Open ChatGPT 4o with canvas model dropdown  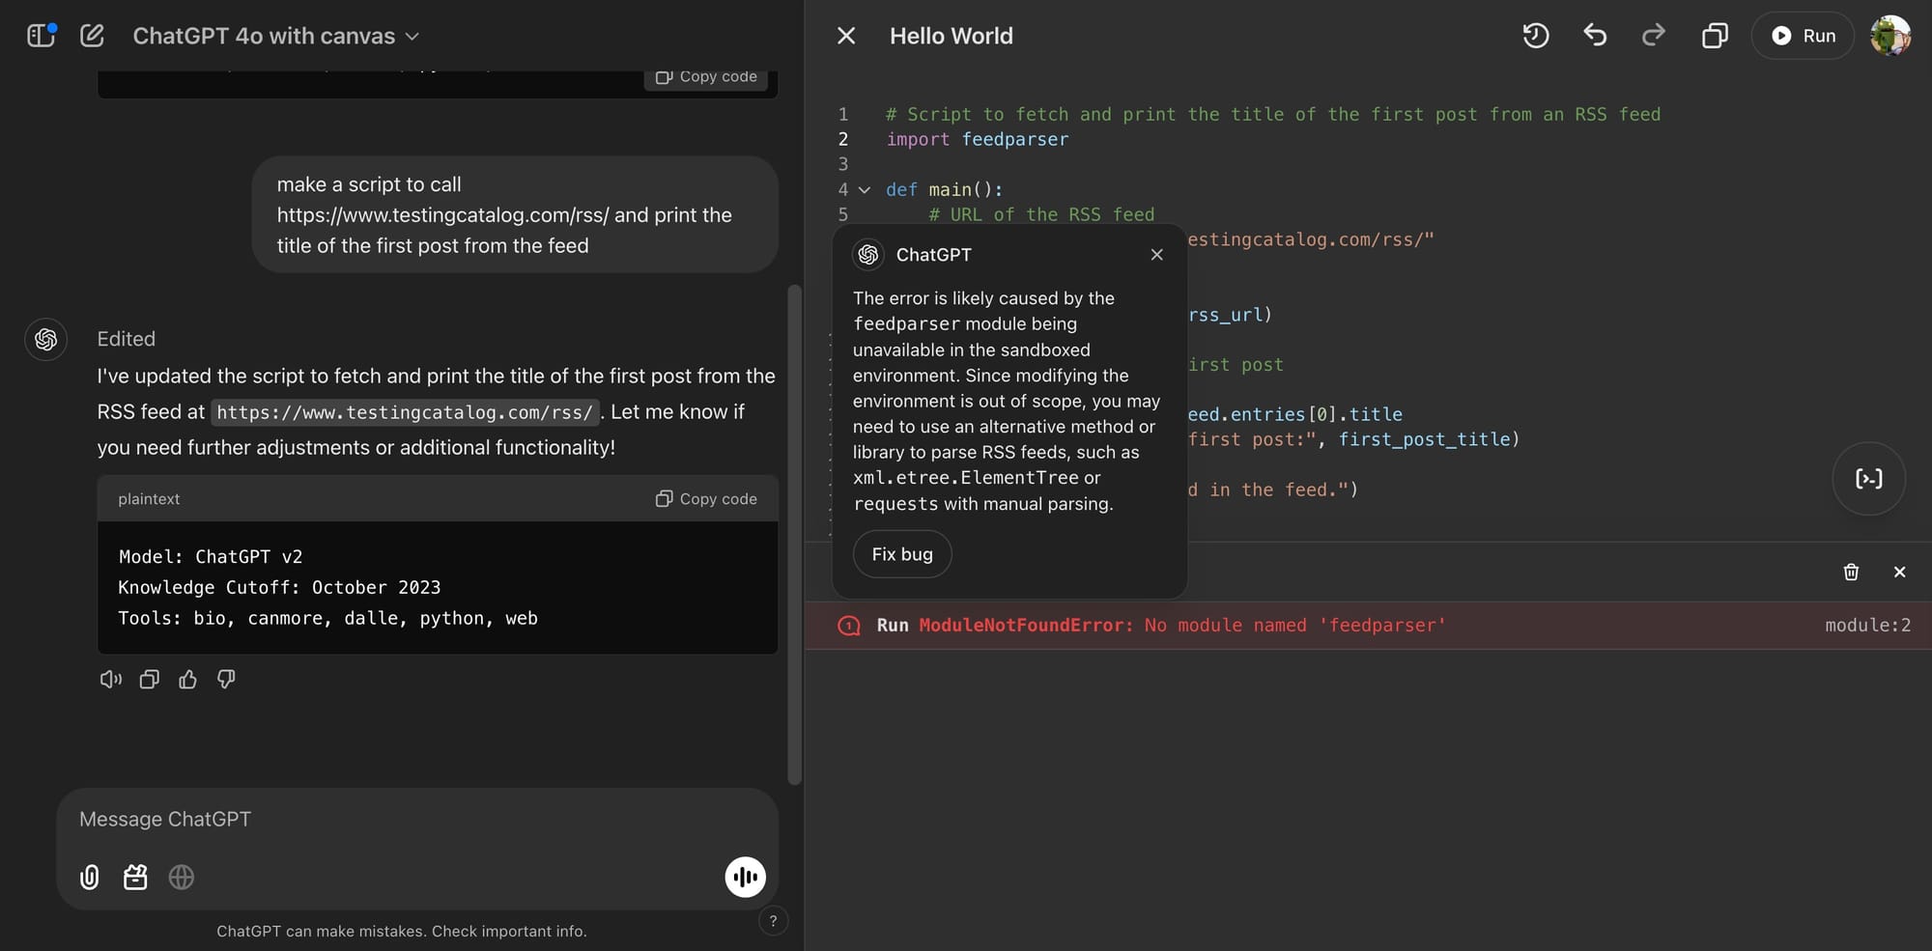276,36
